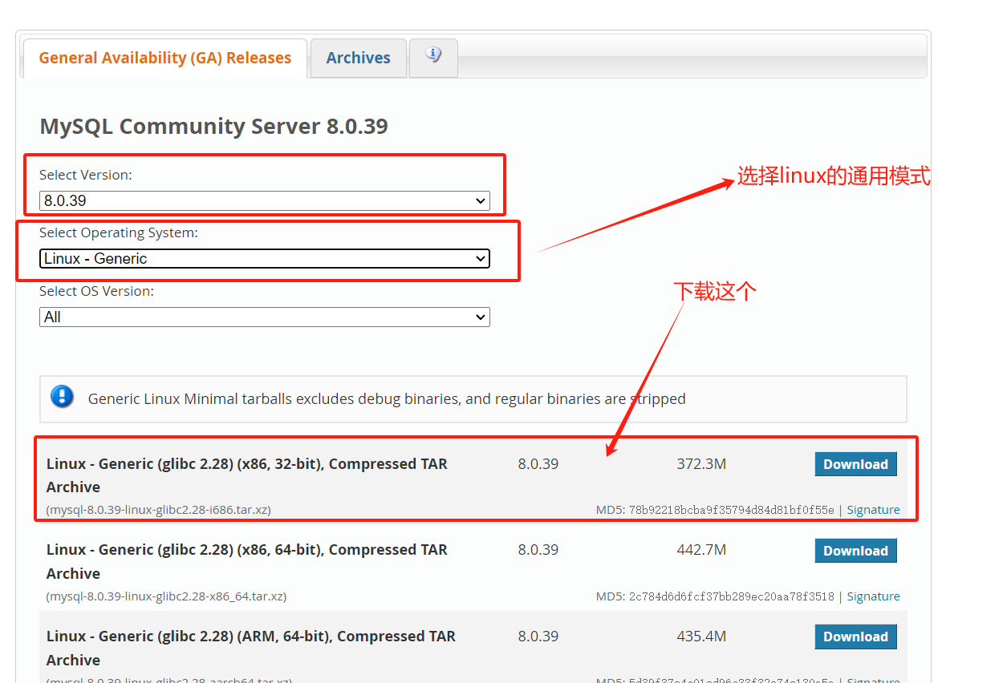Click the Generic Linux Minimal tarballs notice text
The width and height of the screenshot is (1007, 683).
click(387, 398)
